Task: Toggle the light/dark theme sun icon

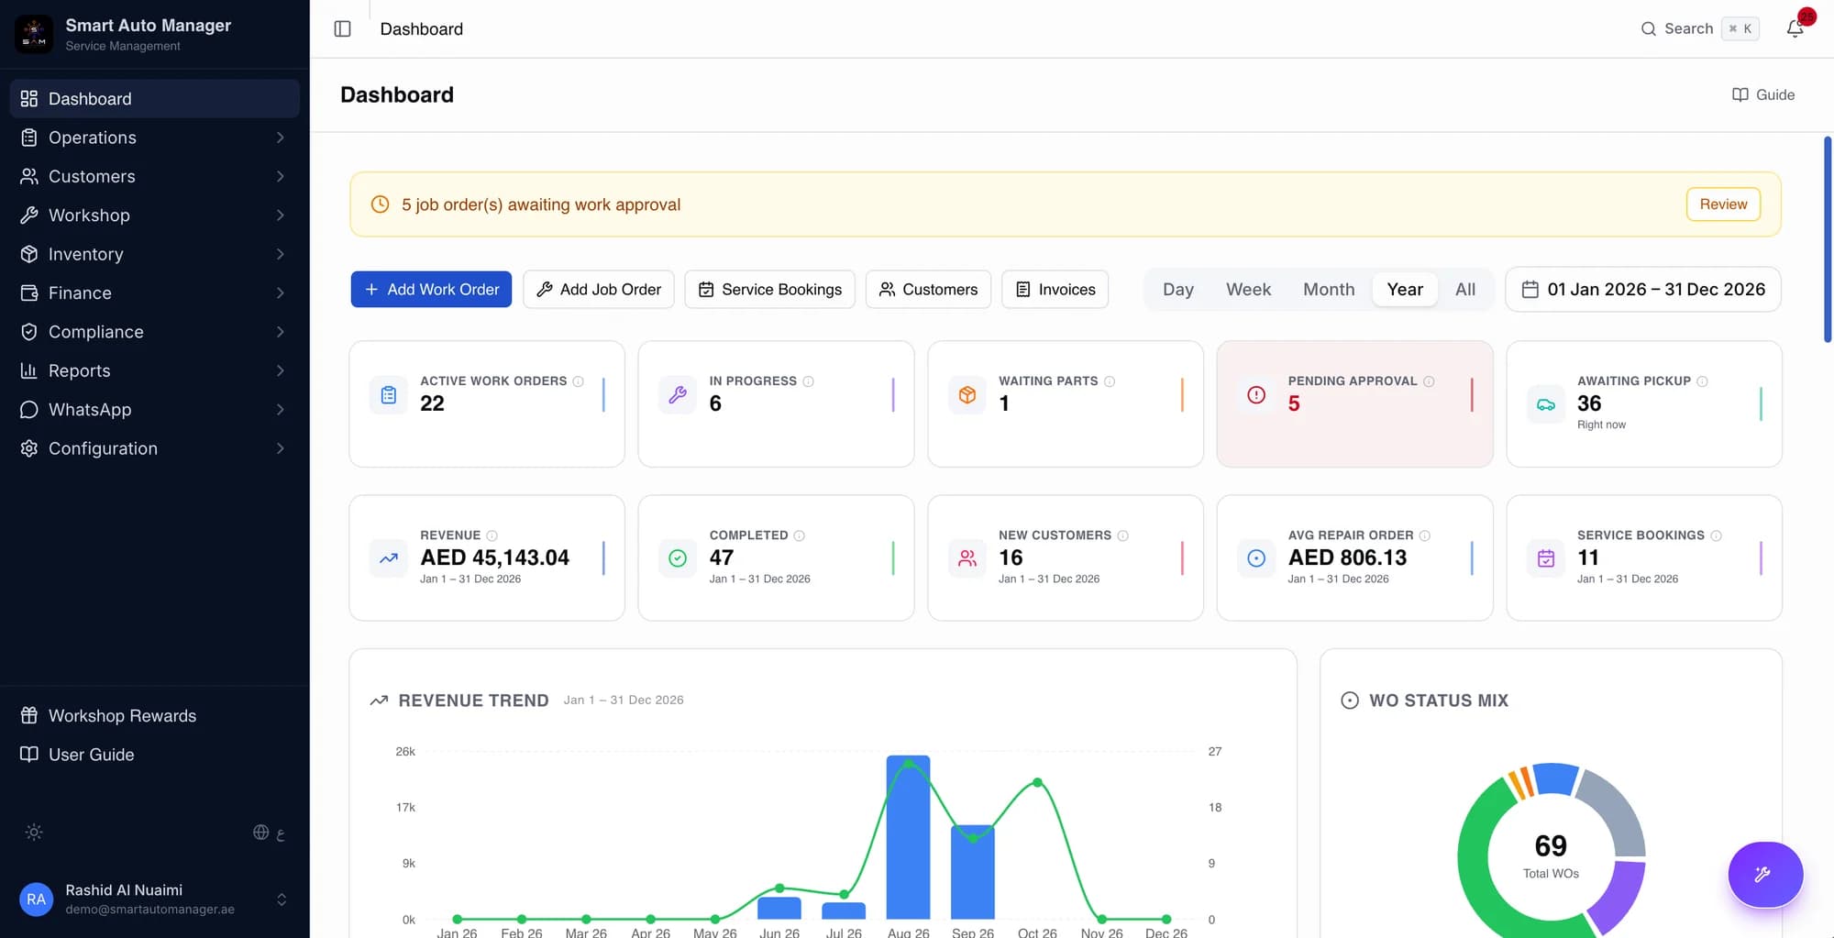Action: click(34, 833)
